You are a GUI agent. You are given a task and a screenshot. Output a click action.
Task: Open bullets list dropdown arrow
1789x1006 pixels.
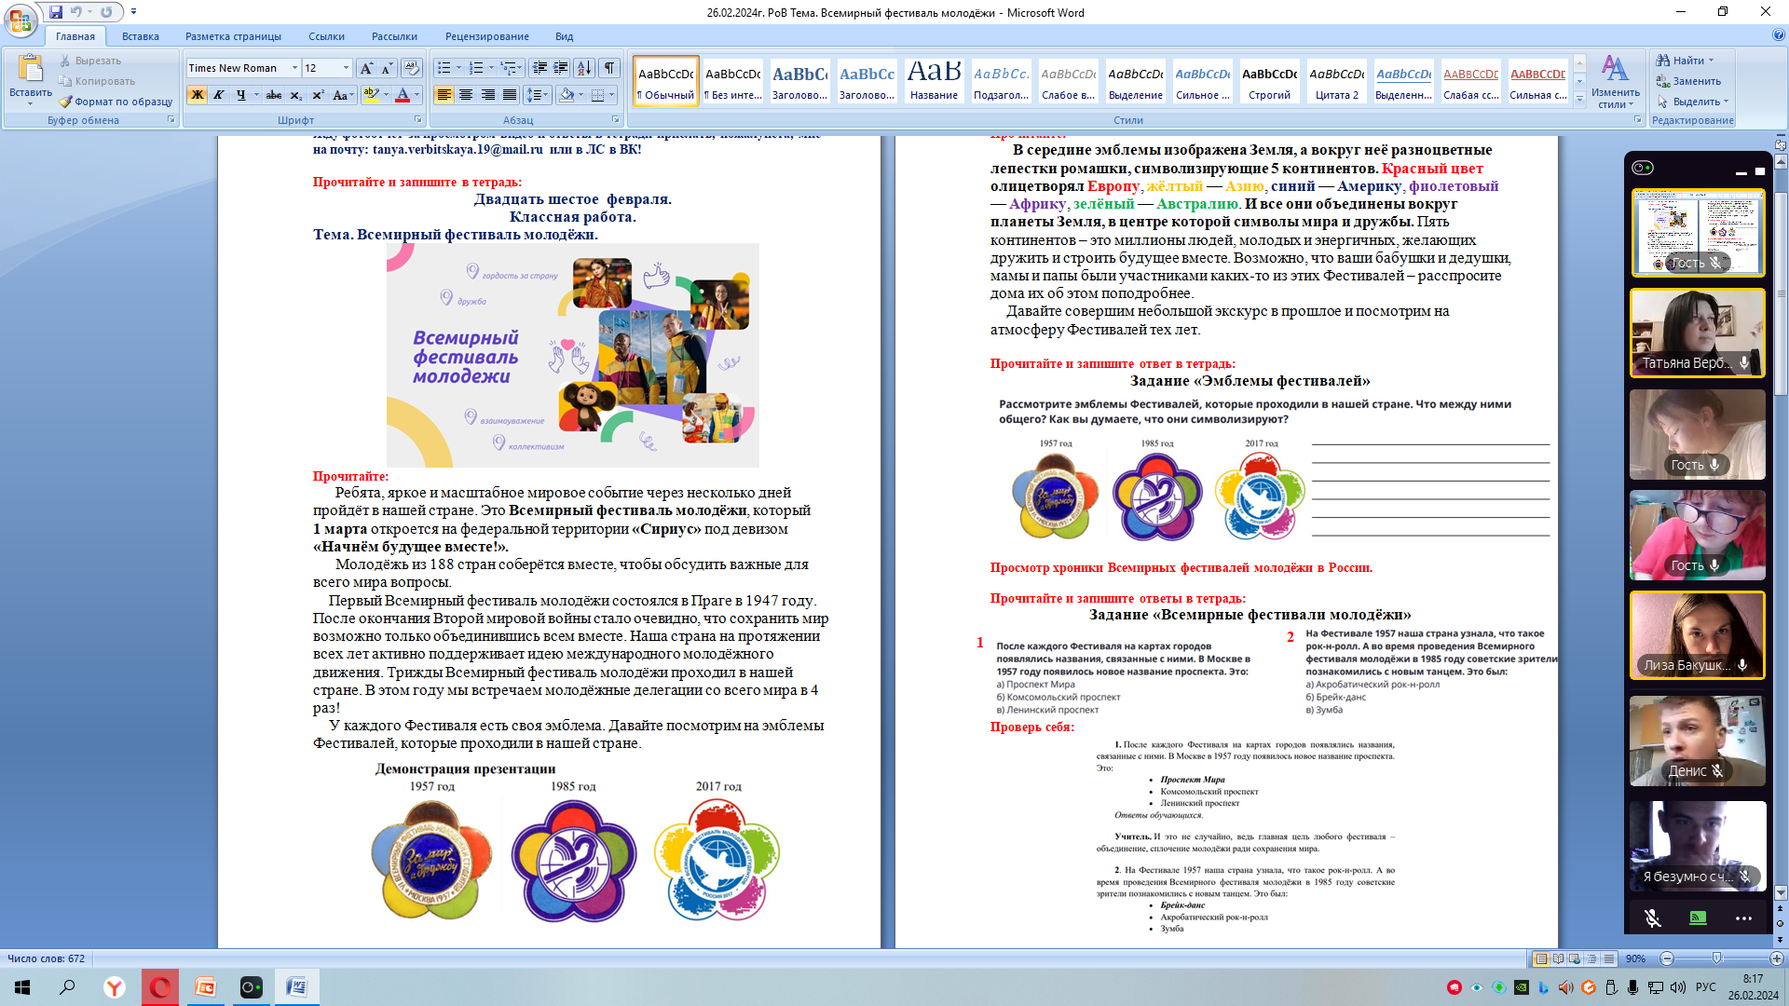(458, 68)
